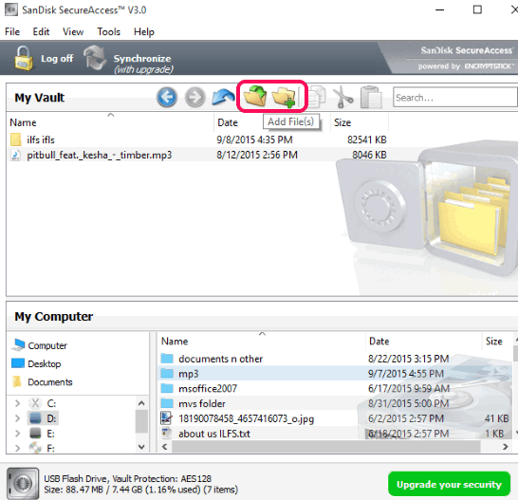Viewport: 518px width, 500px height.
Task: Click the Copy documents icon
Action: [317, 97]
